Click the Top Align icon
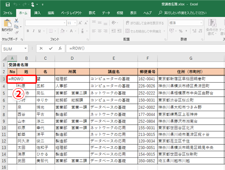 point(94,22)
